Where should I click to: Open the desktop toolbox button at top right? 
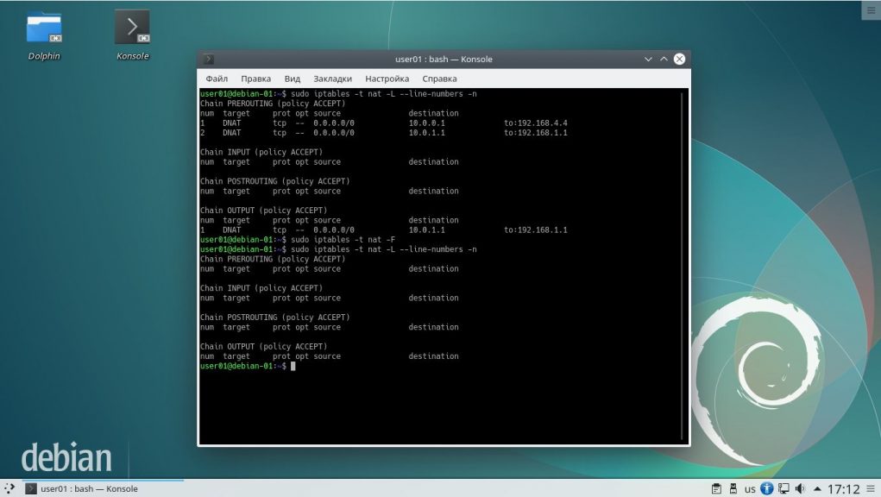tap(871, 10)
